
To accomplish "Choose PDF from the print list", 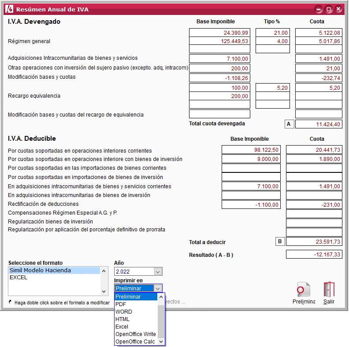I will 136,304.
